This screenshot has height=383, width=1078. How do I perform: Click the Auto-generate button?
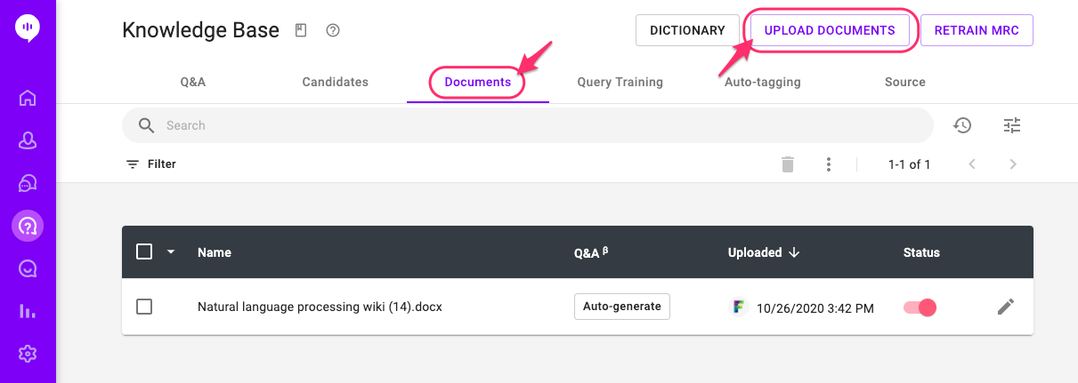pyautogui.click(x=622, y=307)
